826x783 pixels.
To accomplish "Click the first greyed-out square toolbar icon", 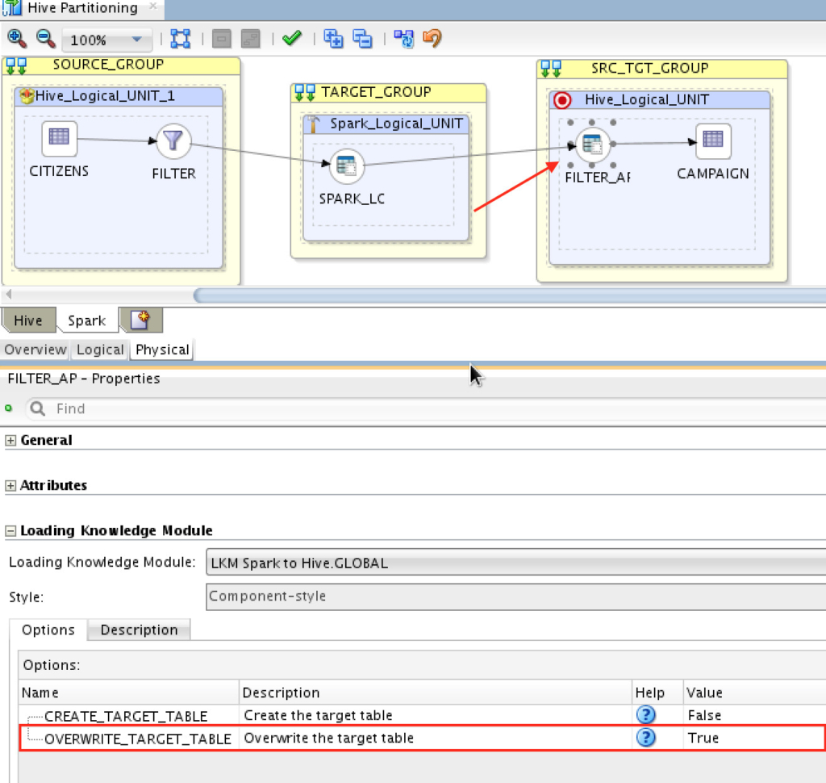I will coord(221,39).
